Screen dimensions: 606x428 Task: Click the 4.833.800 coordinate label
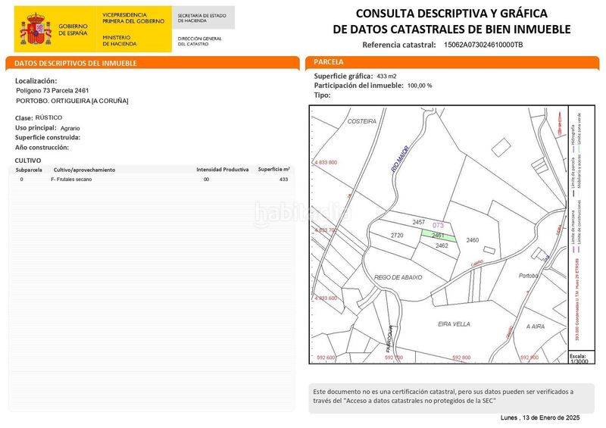pyautogui.click(x=326, y=162)
